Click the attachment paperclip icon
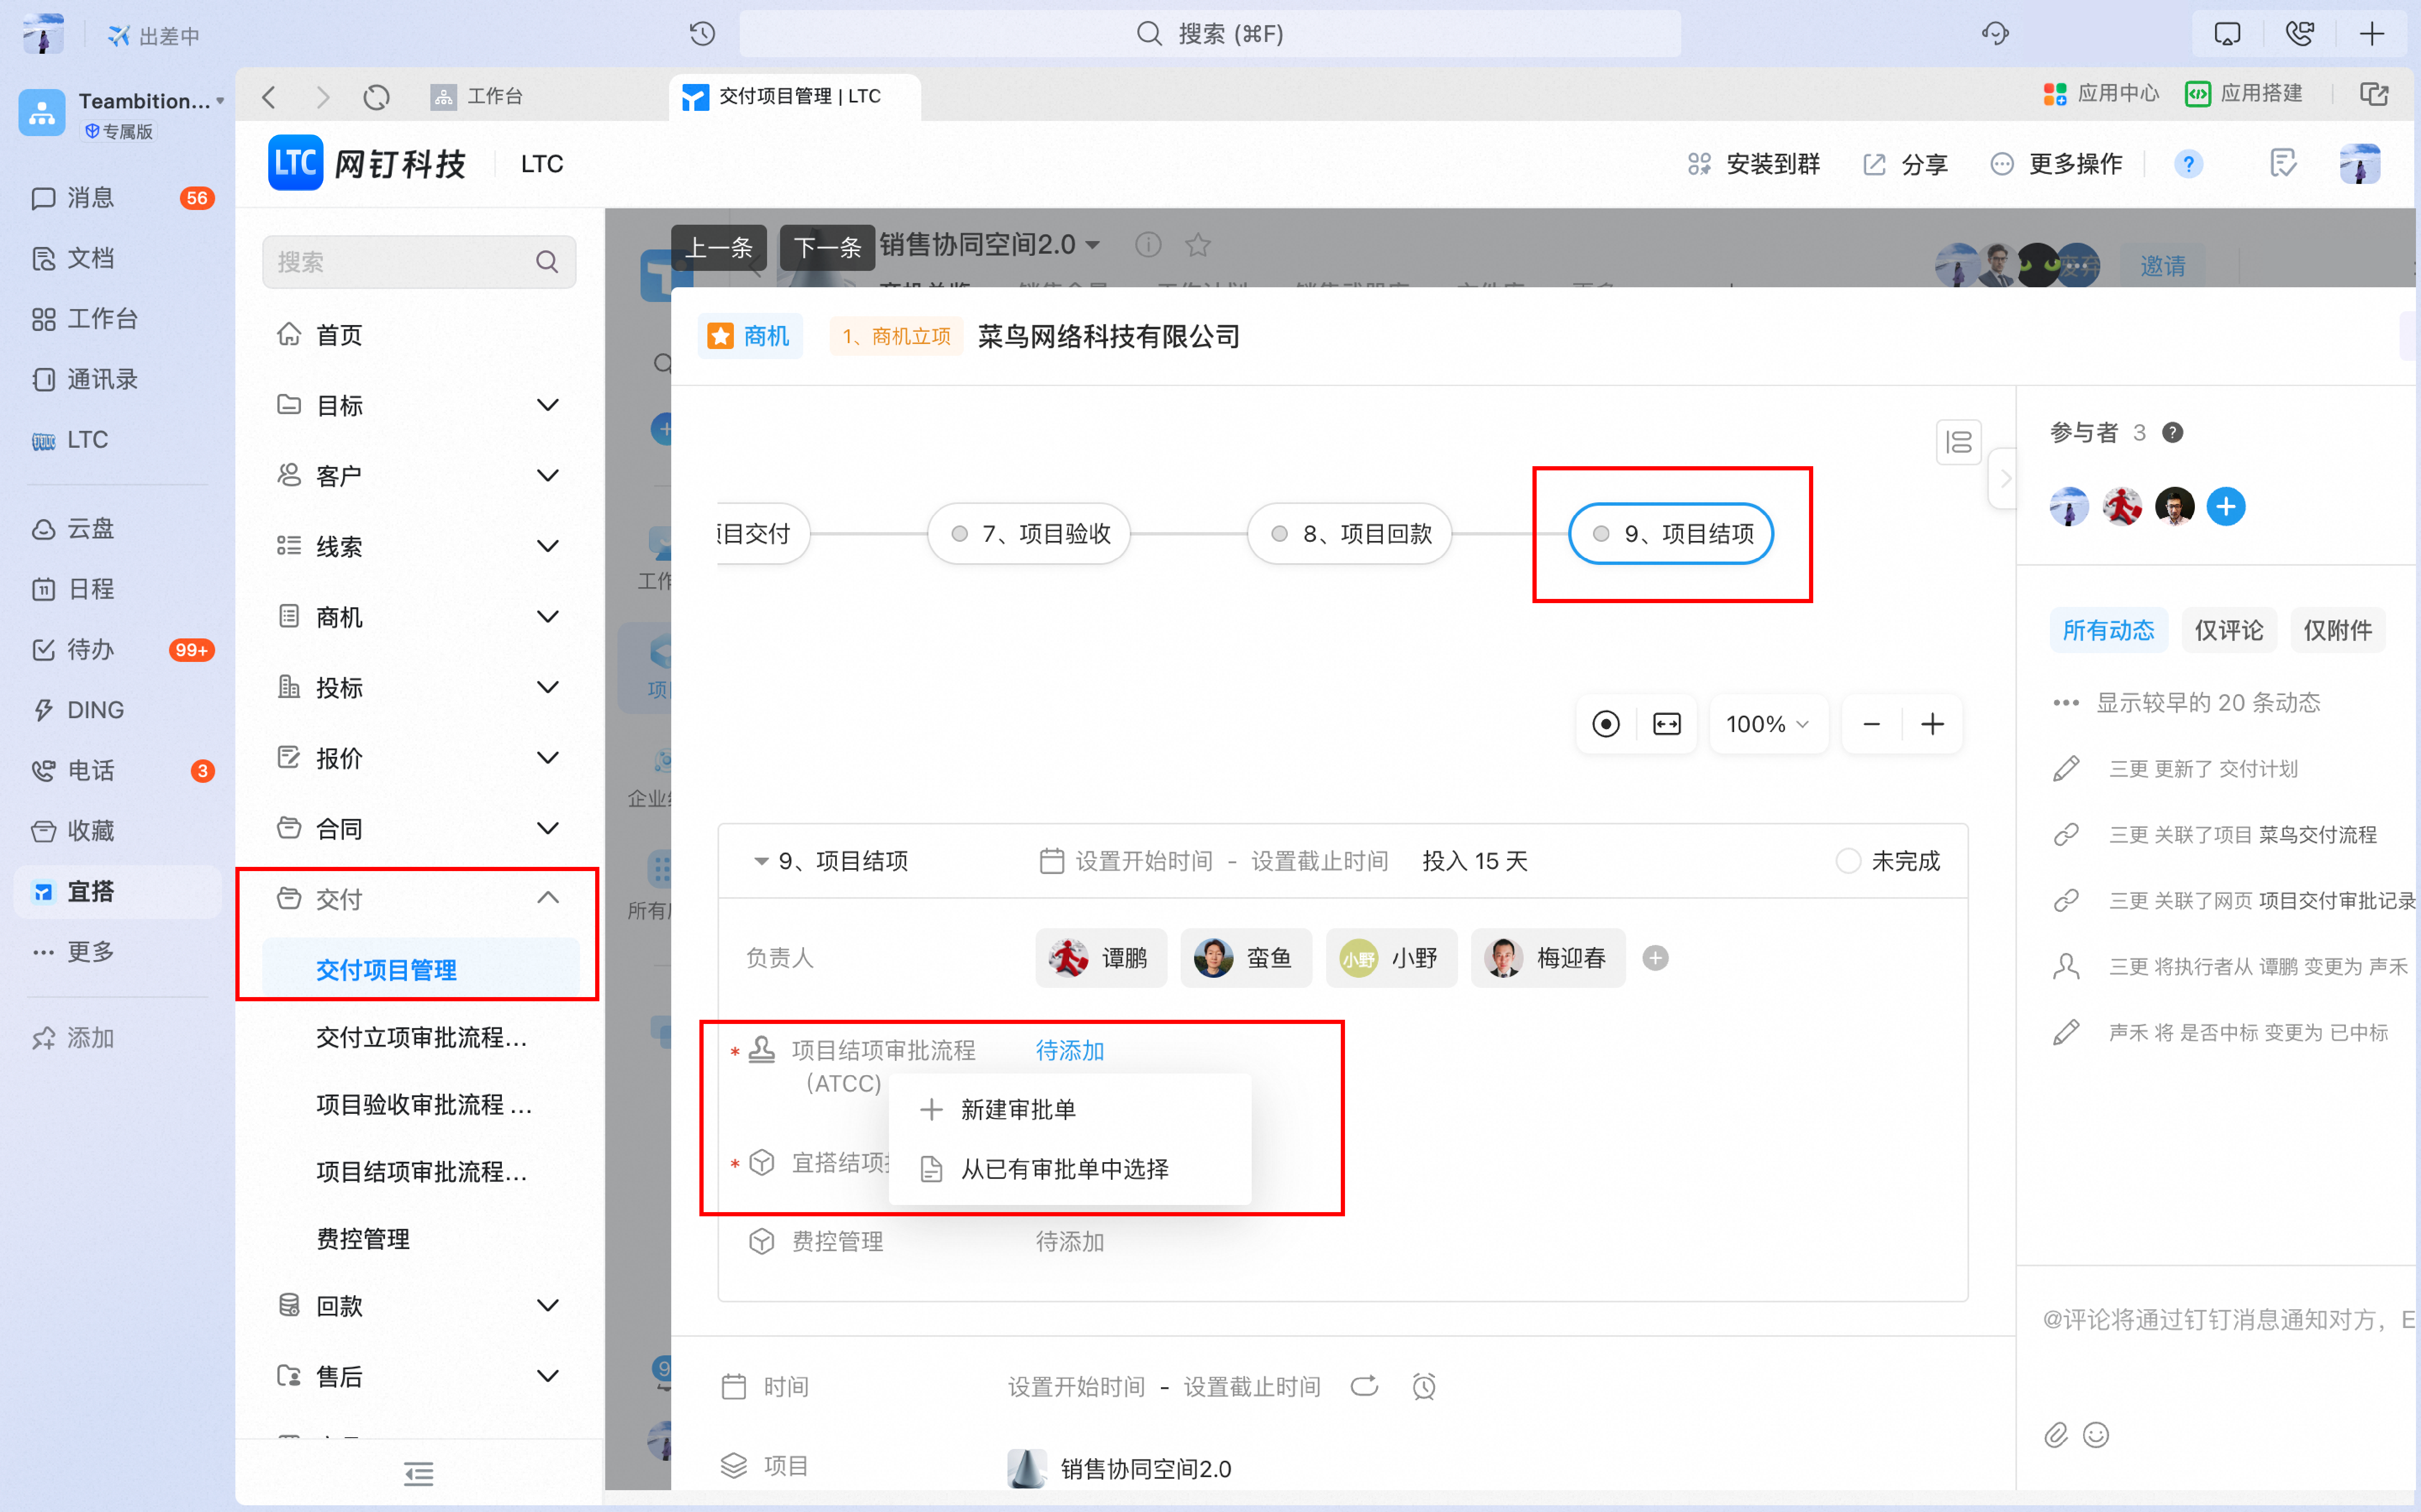 point(2056,1435)
